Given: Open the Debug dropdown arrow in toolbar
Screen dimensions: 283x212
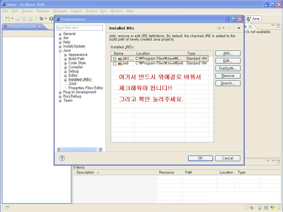Looking at the screenshot, I should coord(46,19).
